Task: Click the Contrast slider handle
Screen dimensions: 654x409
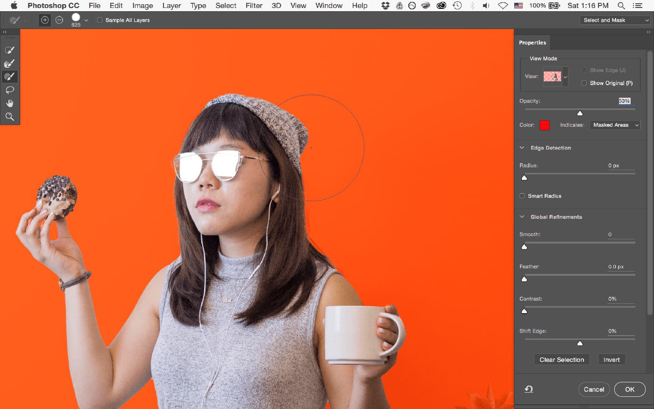Action: point(524,311)
